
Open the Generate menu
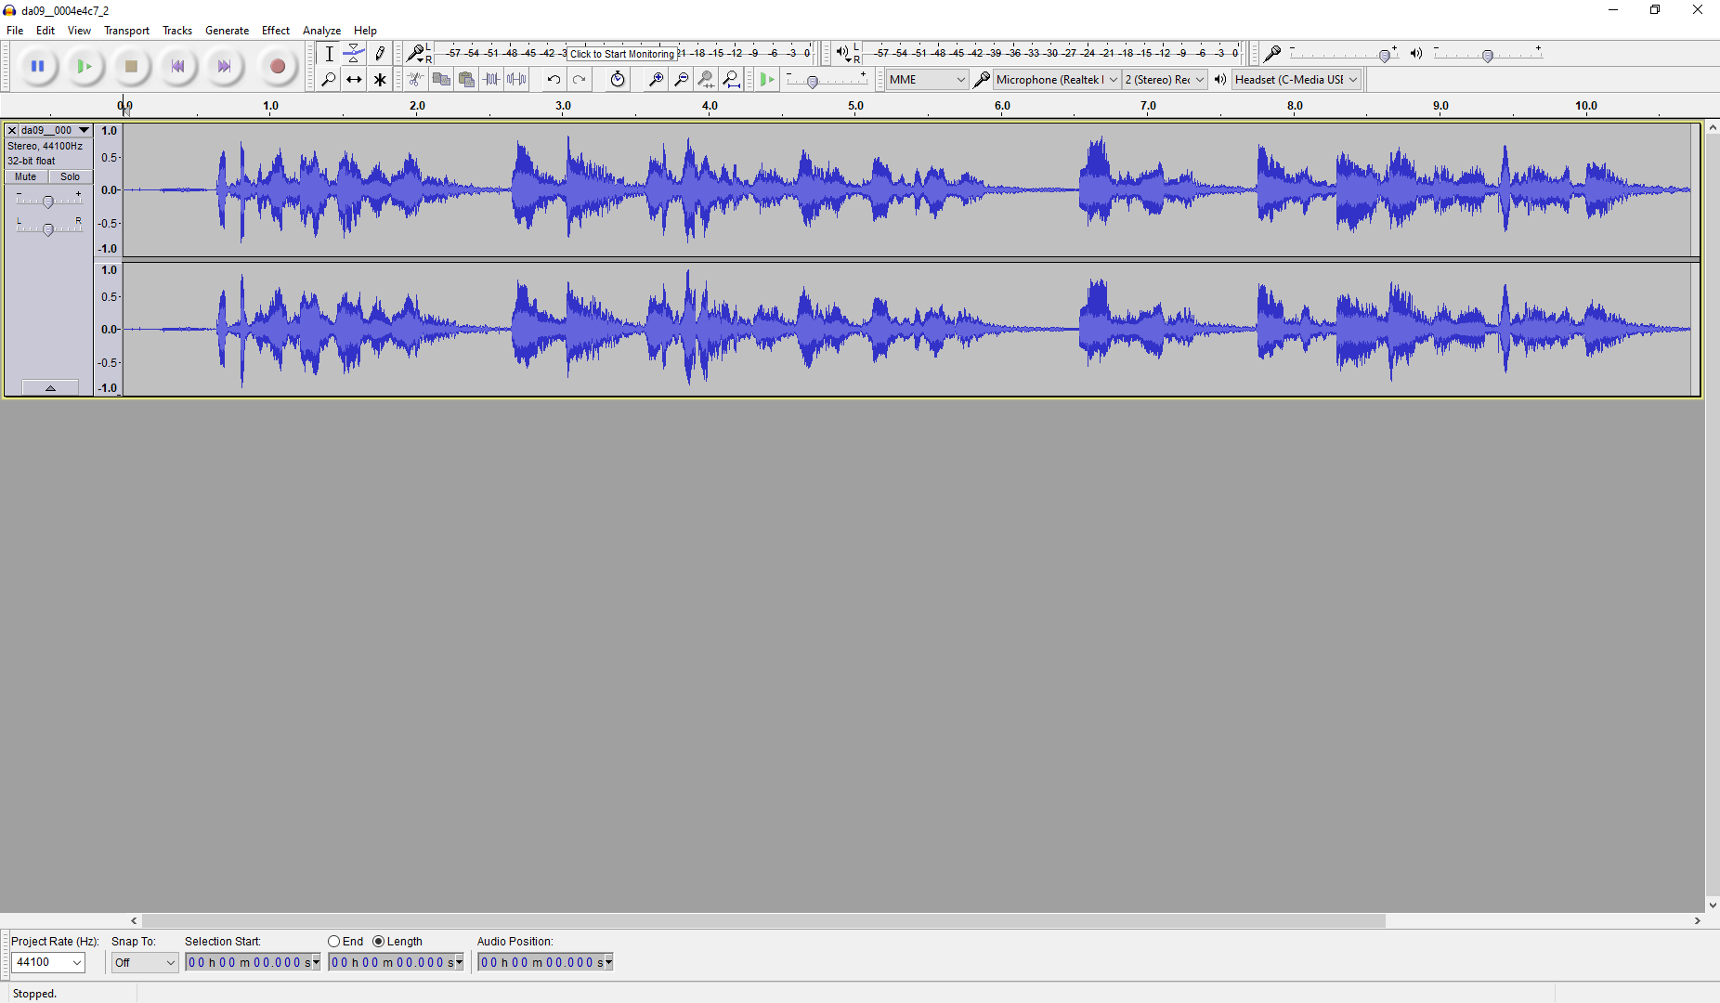pos(227,31)
